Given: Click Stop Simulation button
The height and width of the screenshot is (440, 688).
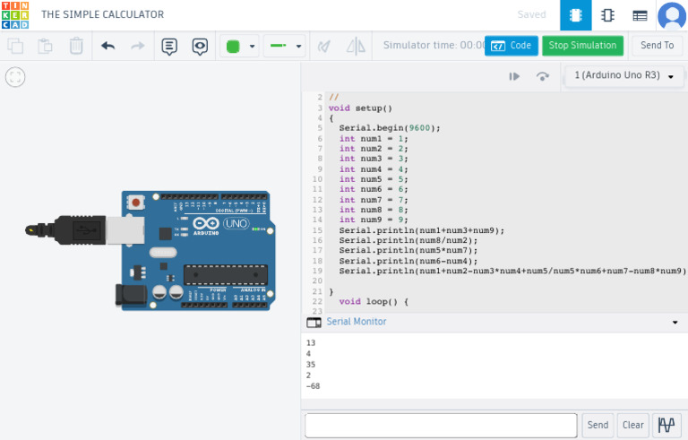Looking at the screenshot, I should click(x=582, y=46).
